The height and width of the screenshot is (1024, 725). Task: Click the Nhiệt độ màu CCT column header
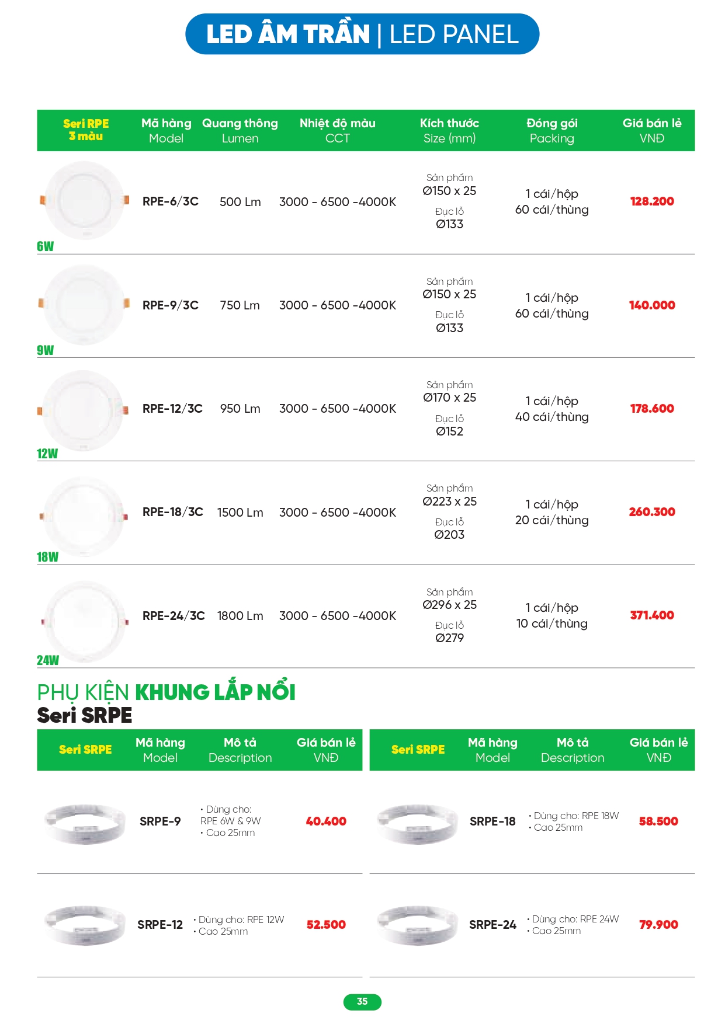pos(338,130)
